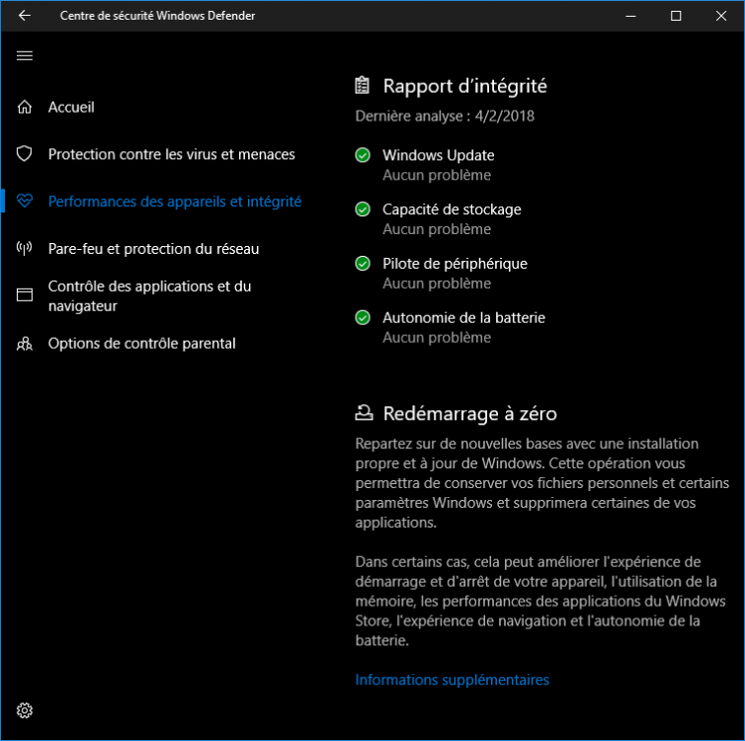Click Informations supplémentaires link
Screen dimensions: 745x741
452,680
